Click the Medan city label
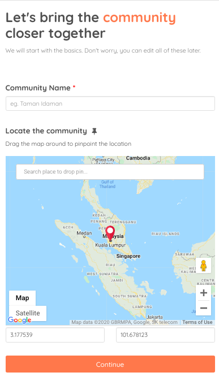 [x=84, y=233]
